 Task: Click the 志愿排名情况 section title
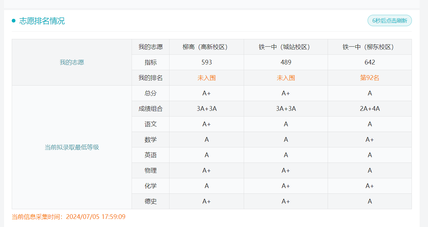point(42,21)
